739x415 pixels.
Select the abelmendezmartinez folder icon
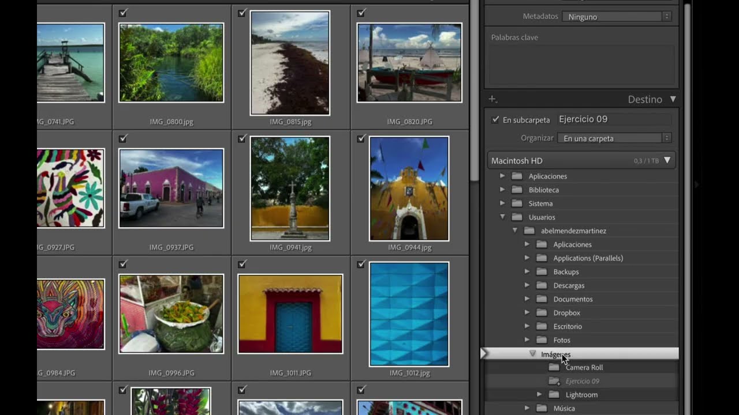529,231
